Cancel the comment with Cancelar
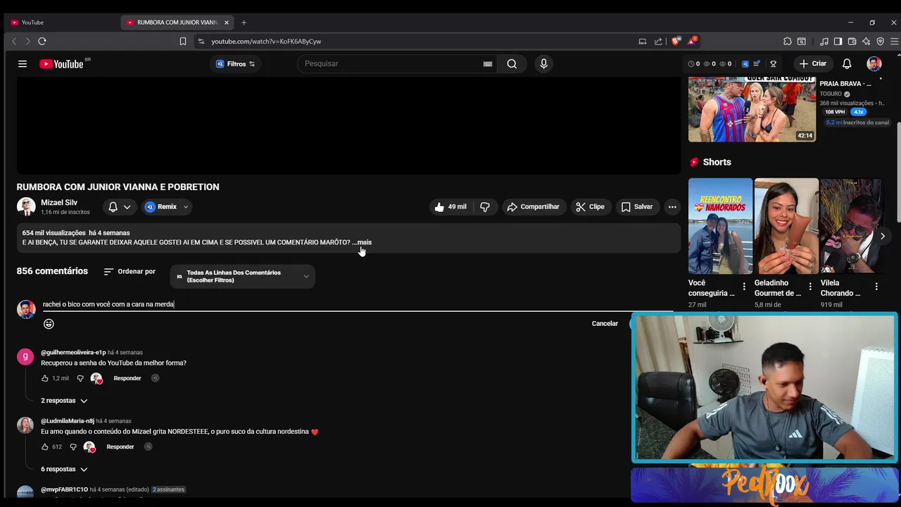 [605, 324]
